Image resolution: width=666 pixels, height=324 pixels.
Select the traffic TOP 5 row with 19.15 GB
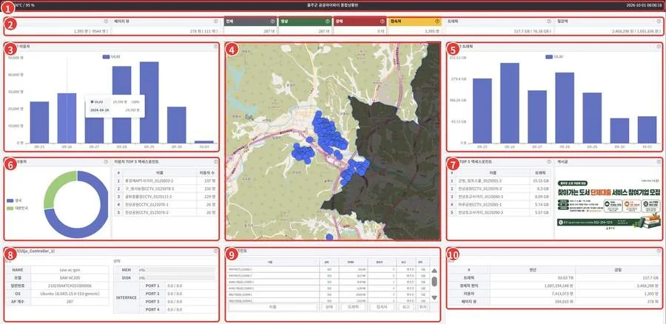click(x=500, y=180)
